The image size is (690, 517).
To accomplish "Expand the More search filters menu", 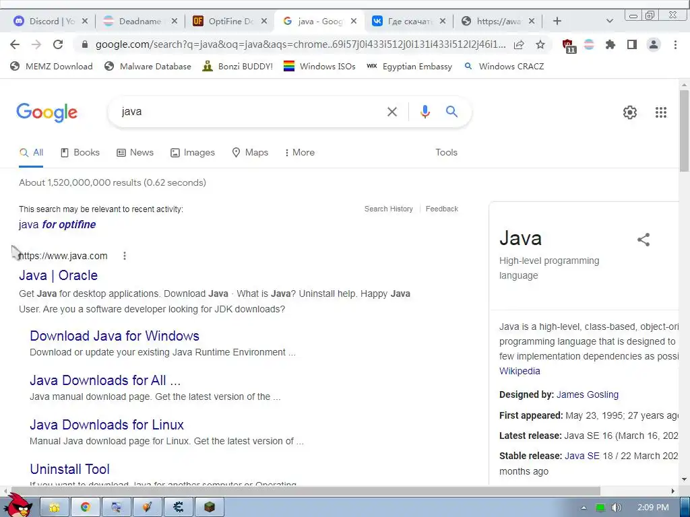I will pos(299,153).
